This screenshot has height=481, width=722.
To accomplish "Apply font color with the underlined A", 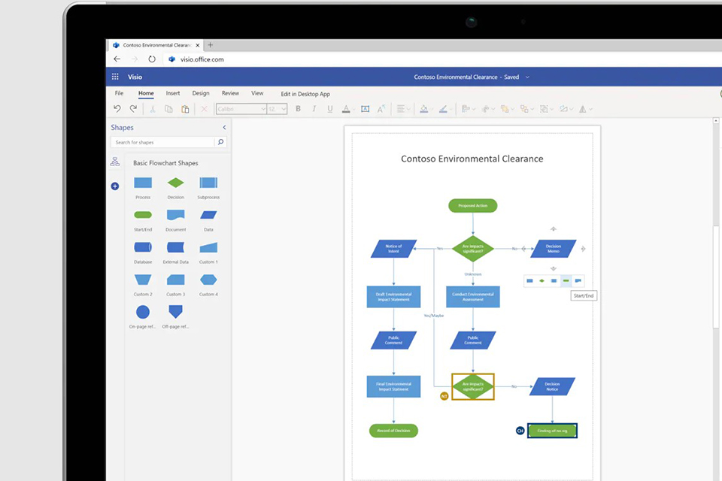I will click(x=346, y=109).
